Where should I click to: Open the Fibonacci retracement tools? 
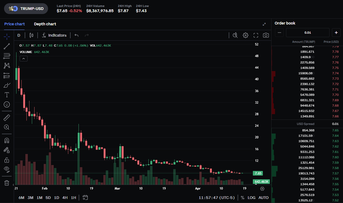coord(7,56)
